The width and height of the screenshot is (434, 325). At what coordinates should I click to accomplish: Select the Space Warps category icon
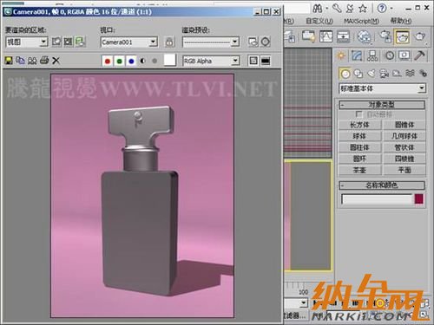410,74
